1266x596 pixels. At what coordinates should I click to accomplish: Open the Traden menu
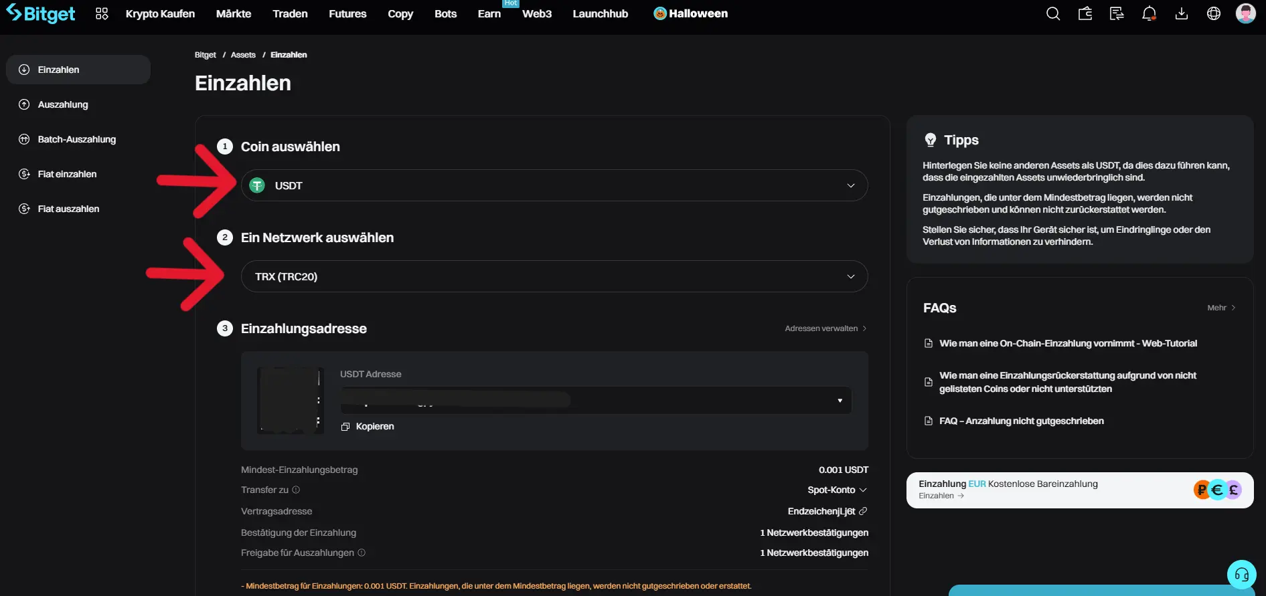pos(290,13)
